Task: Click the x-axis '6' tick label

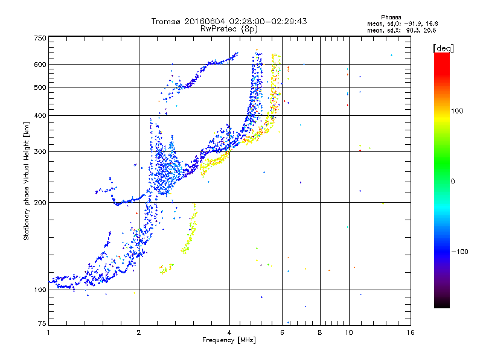Action: tap(282, 332)
